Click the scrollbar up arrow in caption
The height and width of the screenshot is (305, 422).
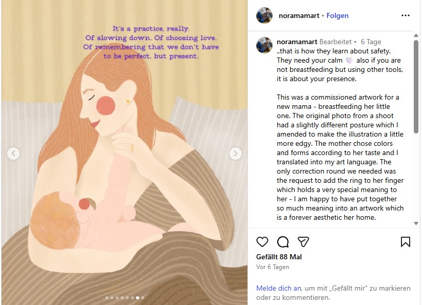pos(416,35)
